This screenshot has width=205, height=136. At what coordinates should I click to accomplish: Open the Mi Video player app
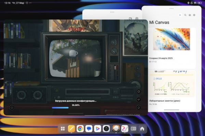coord(98,129)
